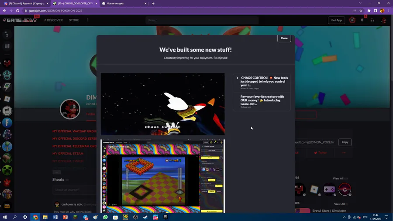This screenshot has width=393, height=221.
Task: Copy the profile URL
Action: [345, 142]
